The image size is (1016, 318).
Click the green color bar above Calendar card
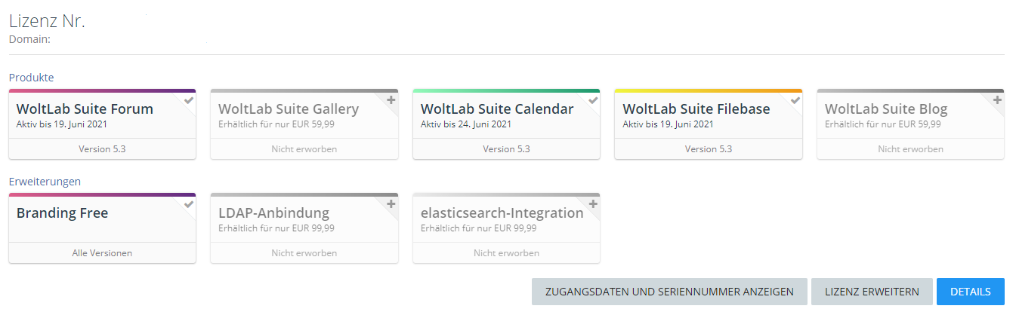tap(506, 90)
